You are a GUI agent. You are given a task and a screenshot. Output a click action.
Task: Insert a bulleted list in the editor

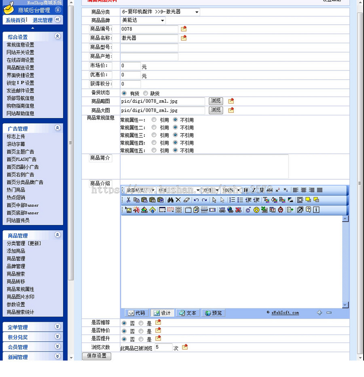point(240,200)
